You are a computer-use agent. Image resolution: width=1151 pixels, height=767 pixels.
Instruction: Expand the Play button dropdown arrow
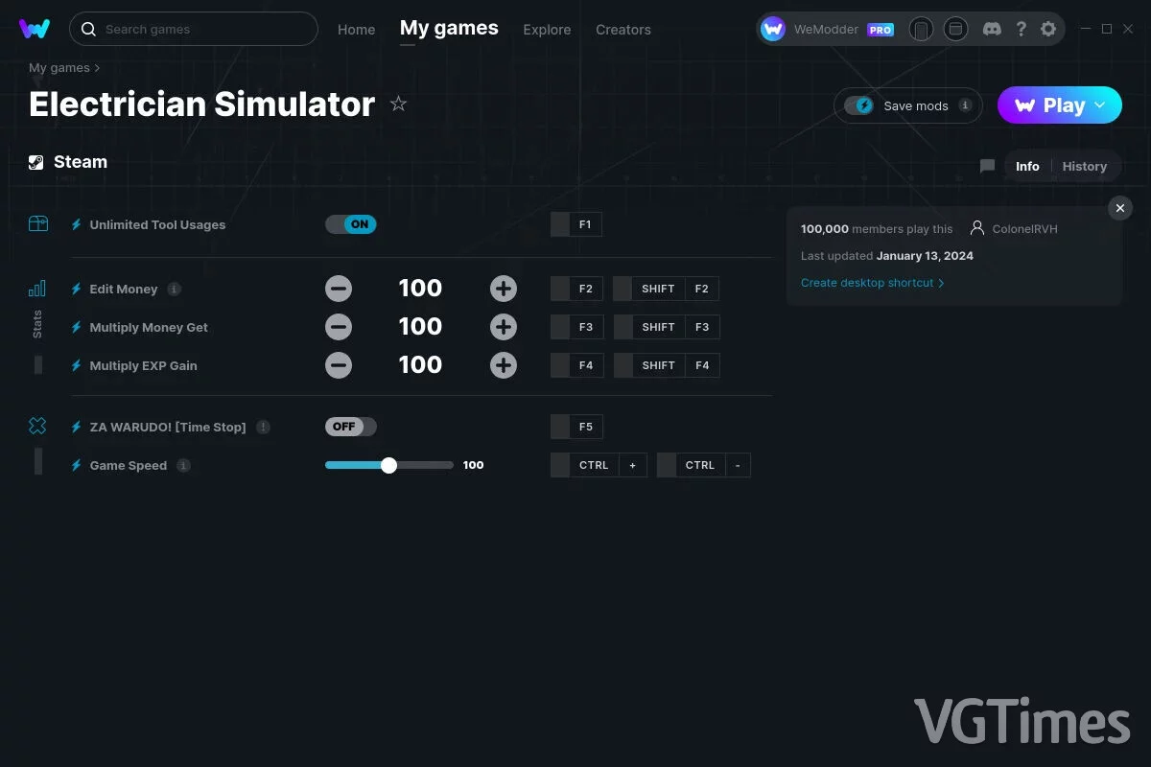[1100, 105]
